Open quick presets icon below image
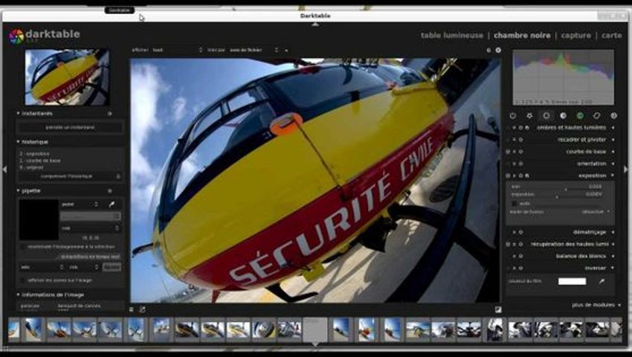The width and height of the screenshot is (632, 357). 132,309
